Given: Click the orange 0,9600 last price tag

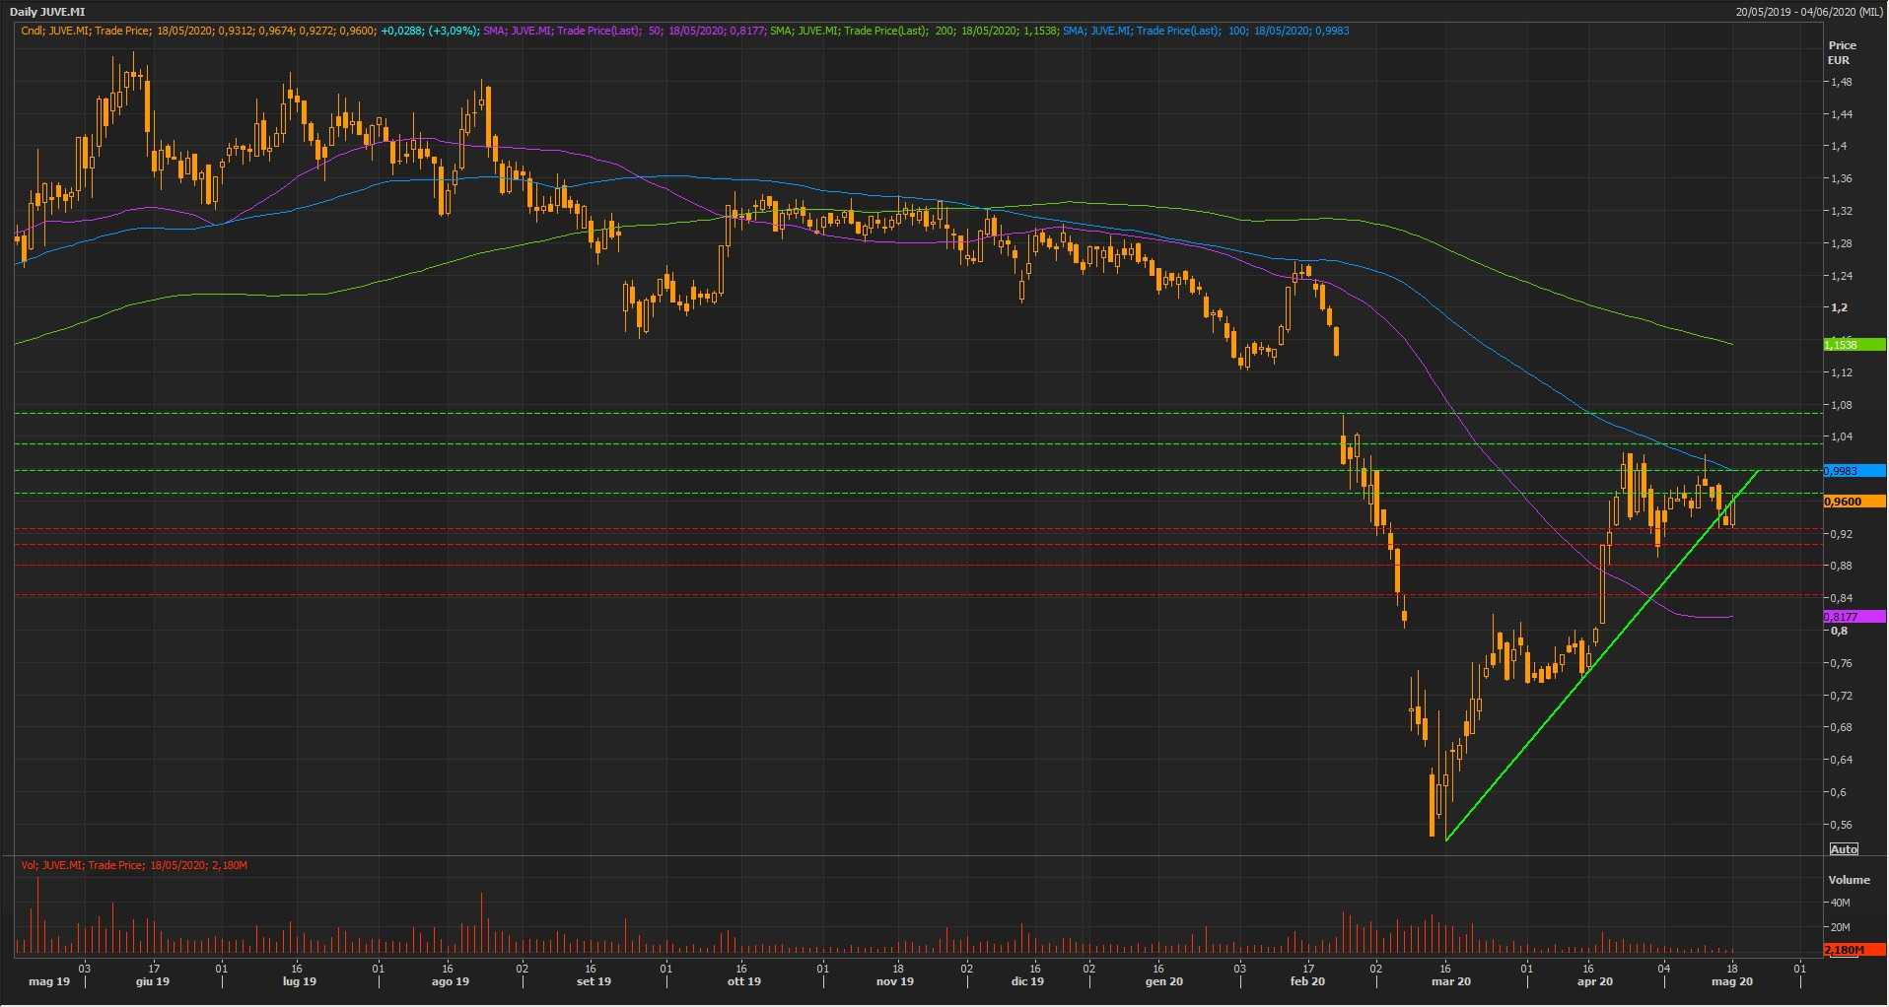Looking at the screenshot, I should (x=1854, y=502).
